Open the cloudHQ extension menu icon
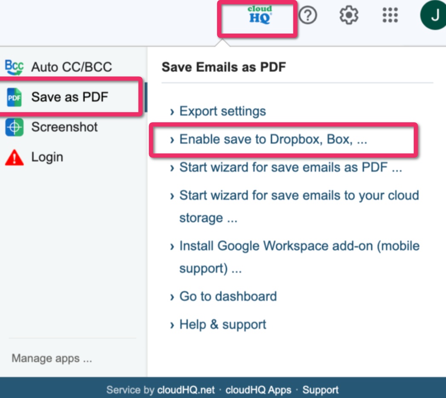 (259, 15)
